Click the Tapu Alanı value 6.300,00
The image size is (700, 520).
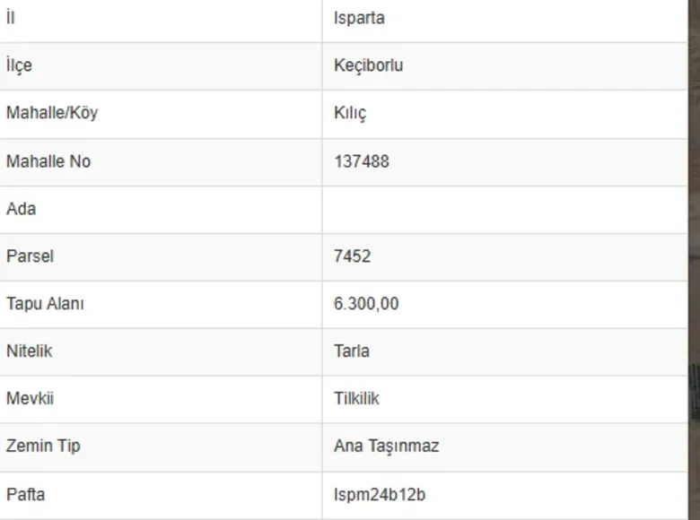coord(366,304)
